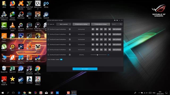The image size is (170, 95).
Task: Show hidden system tray icons
Action: 139,93
